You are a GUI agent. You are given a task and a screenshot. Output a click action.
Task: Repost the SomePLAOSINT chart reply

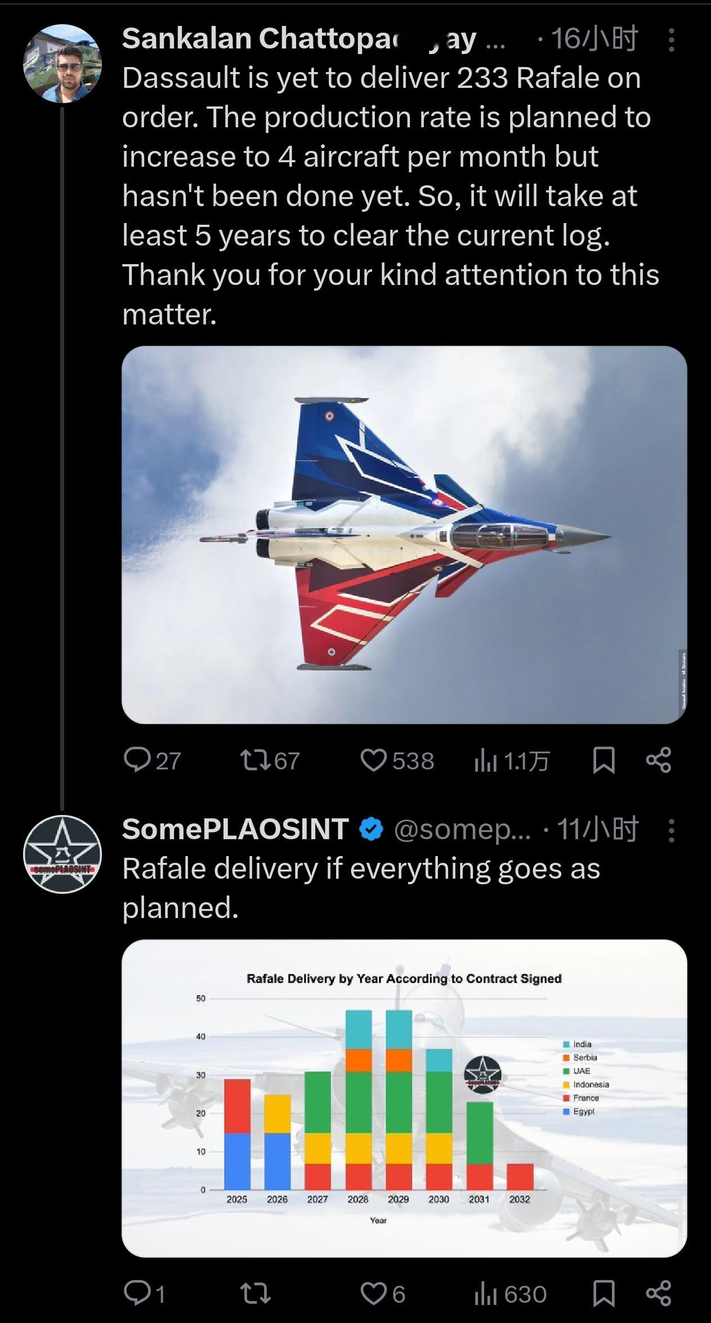coord(256,1294)
